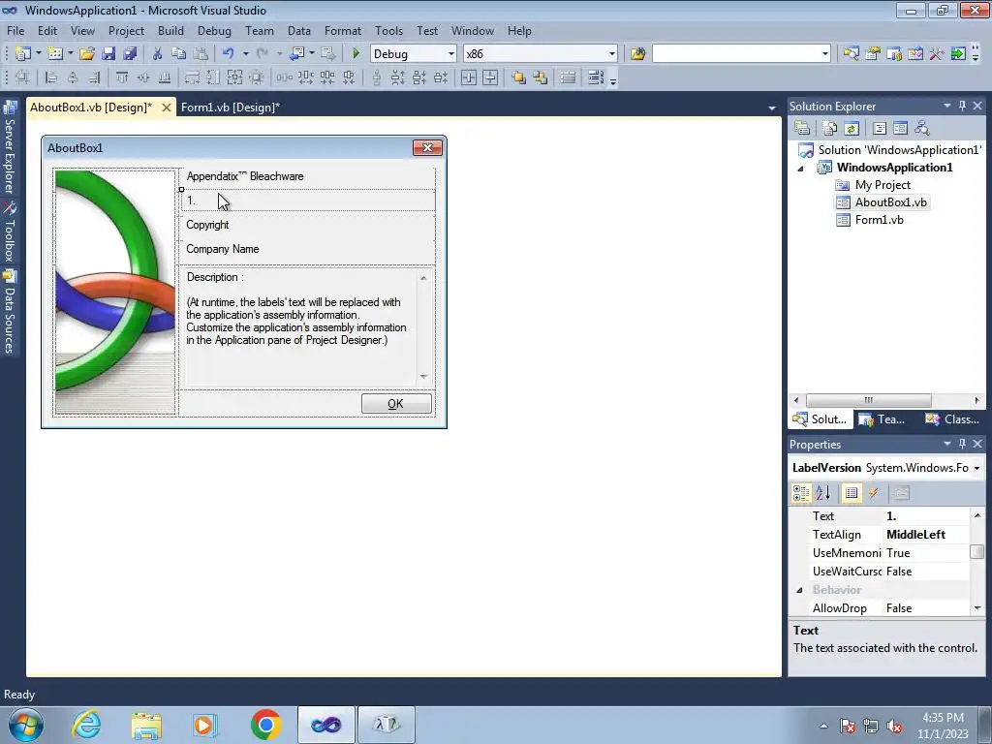The width and height of the screenshot is (992, 744).
Task: Click the Cut scissors icon
Action: pos(158,54)
